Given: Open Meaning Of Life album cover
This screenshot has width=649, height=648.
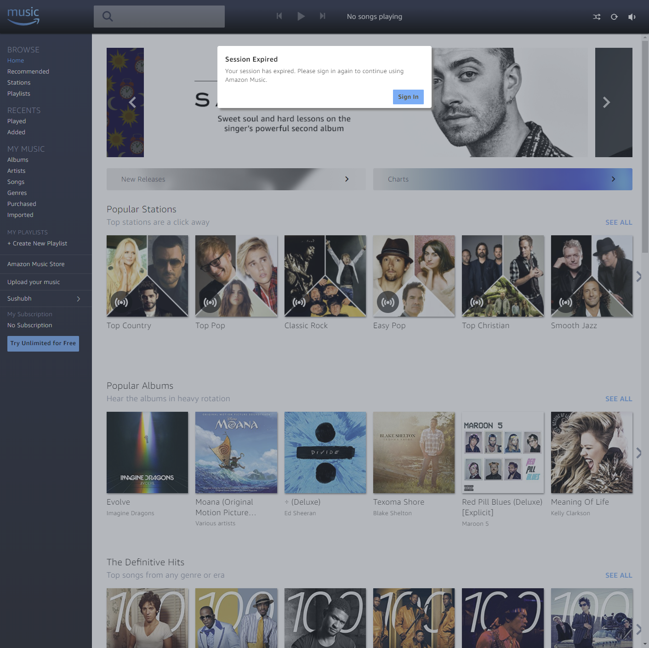Looking at the screenshot, I should pyautogui.click(x=592, y=453).
